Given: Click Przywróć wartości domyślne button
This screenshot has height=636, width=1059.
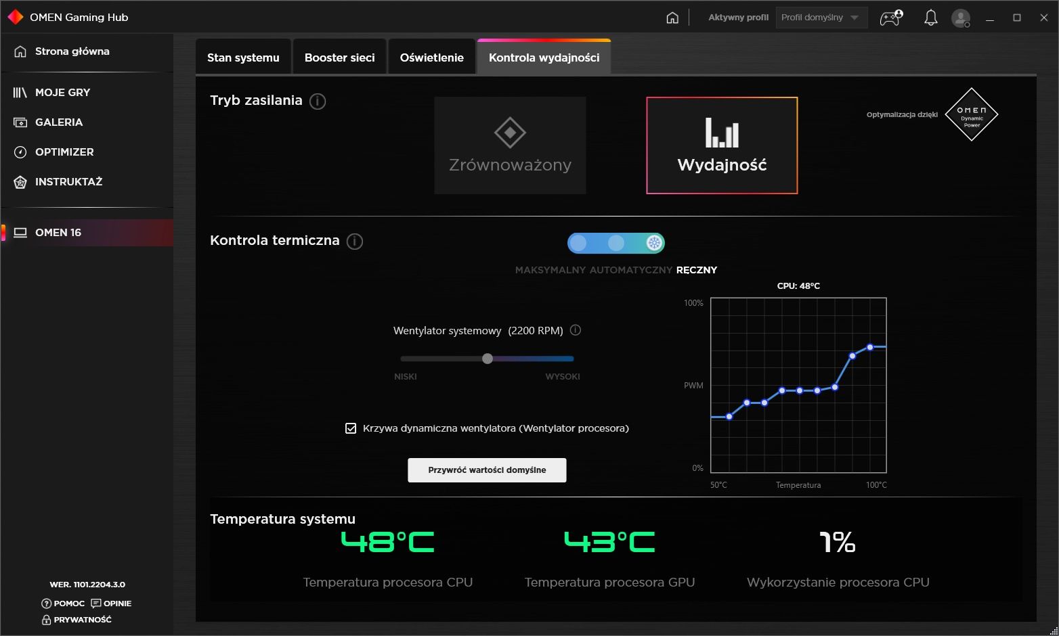Looking at the screenshot, I should (487, 470).
